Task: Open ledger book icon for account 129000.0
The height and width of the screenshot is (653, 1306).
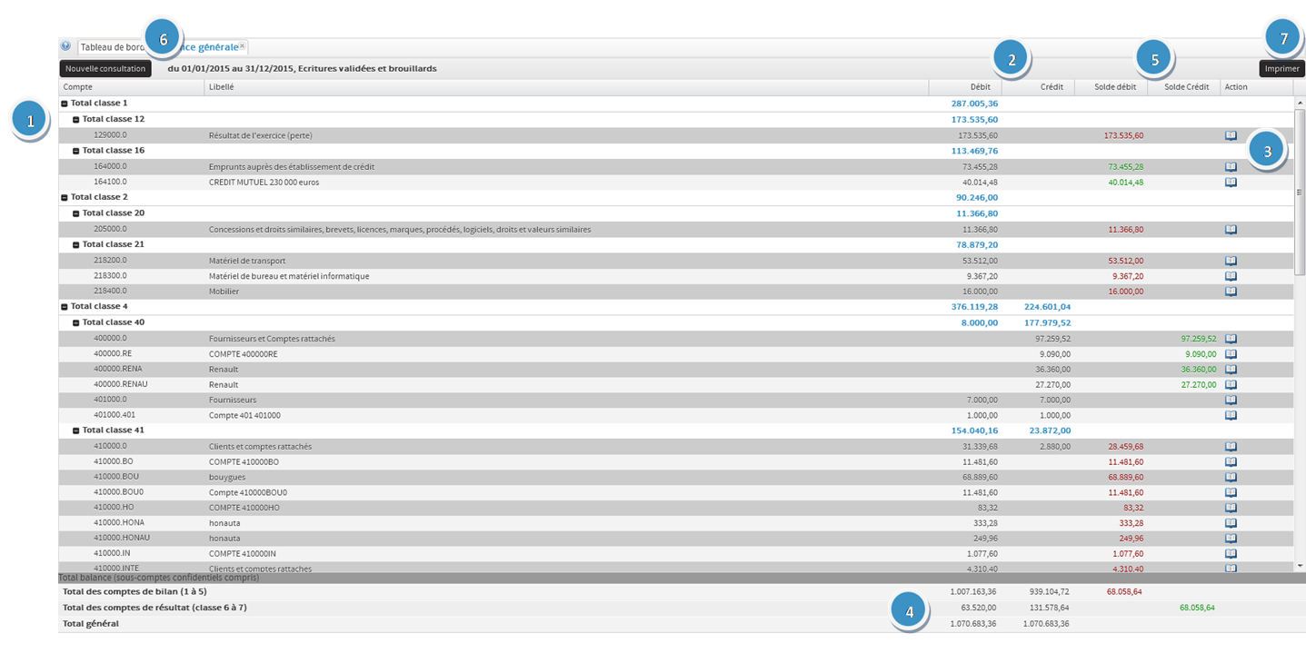Action: click(x=1231, y=135)
